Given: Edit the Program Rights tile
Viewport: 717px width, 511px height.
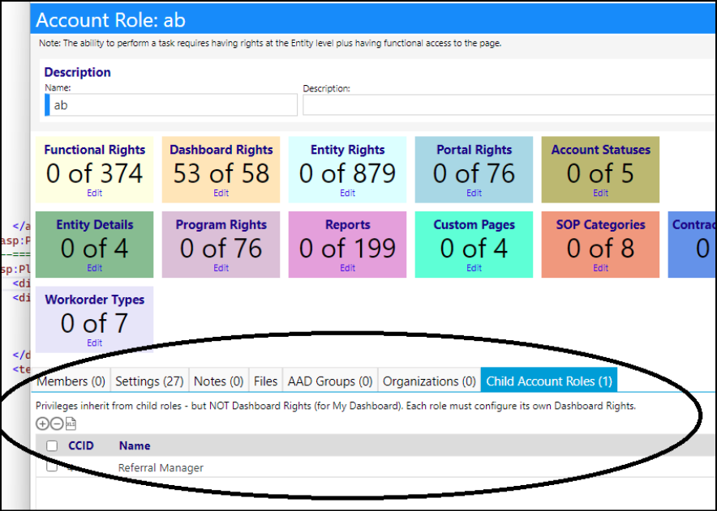Looking at the screenshot, I should pyautogui.click(x=221, y=268).
